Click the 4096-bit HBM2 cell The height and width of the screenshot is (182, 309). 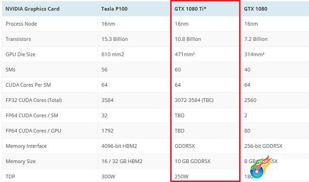coord(119,146)
